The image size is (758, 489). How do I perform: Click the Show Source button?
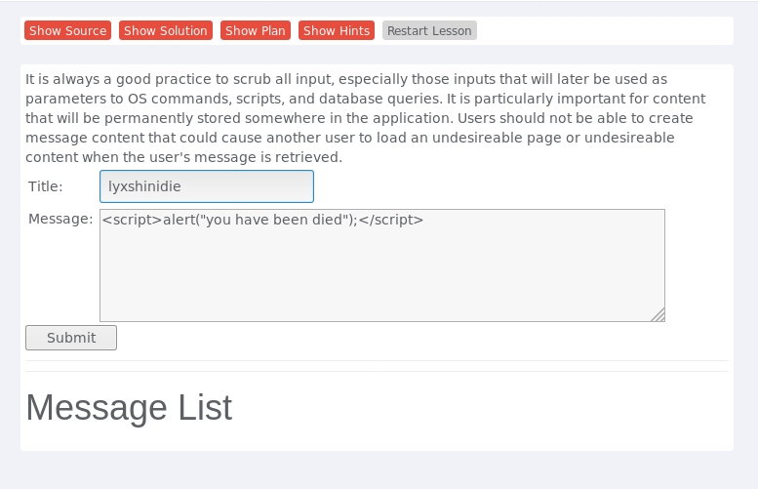click(x=67, y=30)
